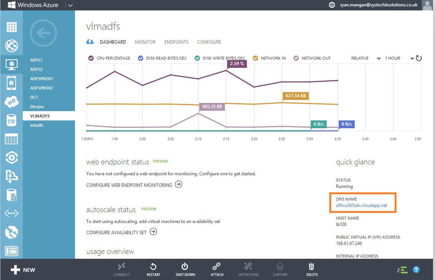Screen dimensions: 436x280
Task: Switch to the Dashboard tab
Action: (113, 42)
